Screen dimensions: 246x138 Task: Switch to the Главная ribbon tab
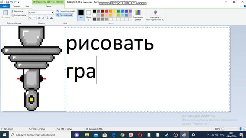point(17,7)
